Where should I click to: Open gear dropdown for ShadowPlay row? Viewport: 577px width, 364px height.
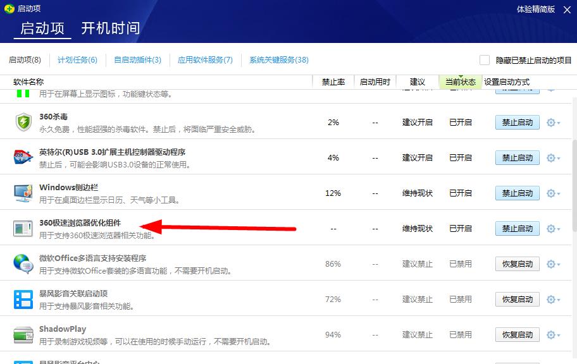coord(553,335)
